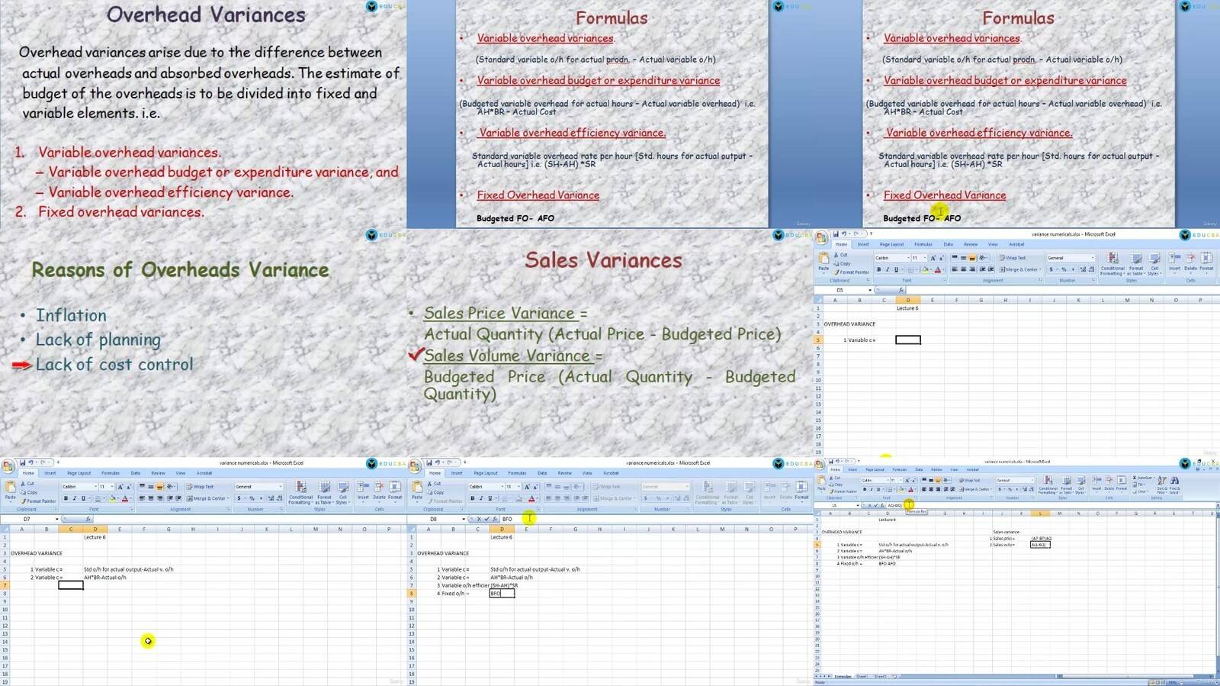1220x686 pixels.
Task: Click the Fill Color swatch in the D5 window
Action: [x=924, y=269]
